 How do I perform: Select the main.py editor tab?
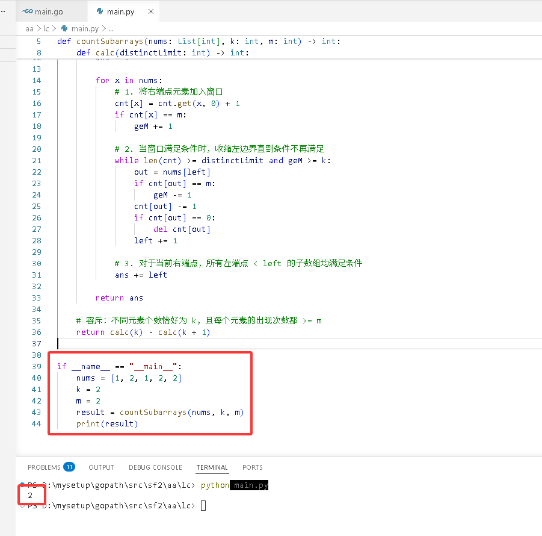(120, 11)
